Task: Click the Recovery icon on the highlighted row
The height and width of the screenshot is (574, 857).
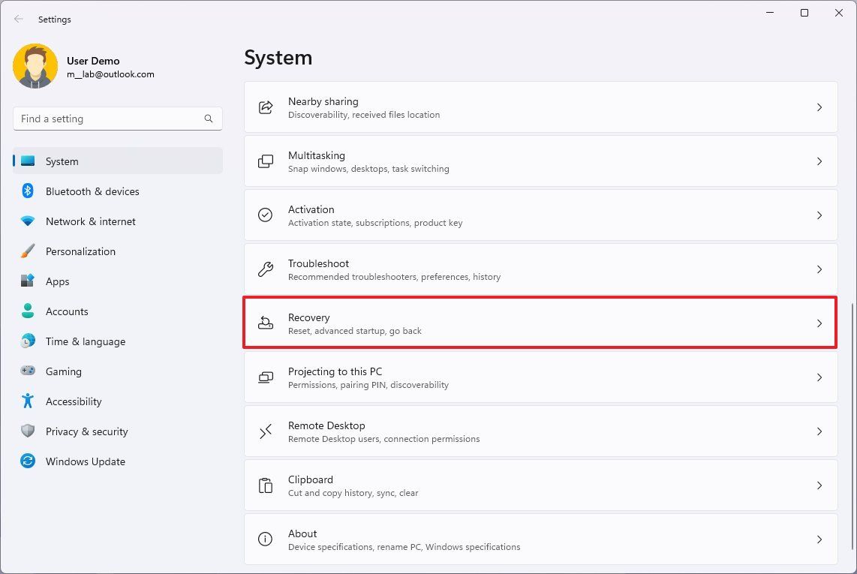Action: click(x=266, y=323)
